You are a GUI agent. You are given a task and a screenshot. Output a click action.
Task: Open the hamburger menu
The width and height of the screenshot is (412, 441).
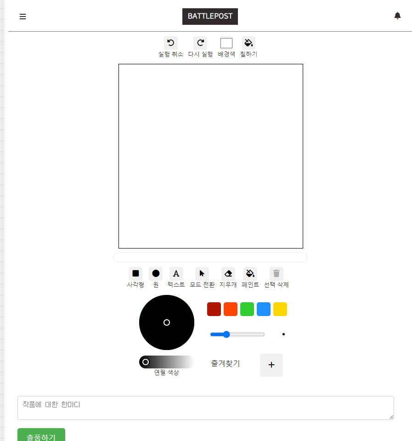[x=23, y=17]
